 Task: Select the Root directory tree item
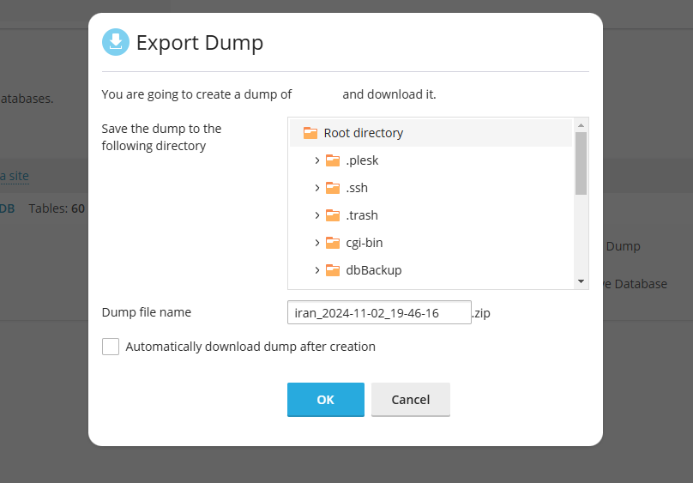363,133
